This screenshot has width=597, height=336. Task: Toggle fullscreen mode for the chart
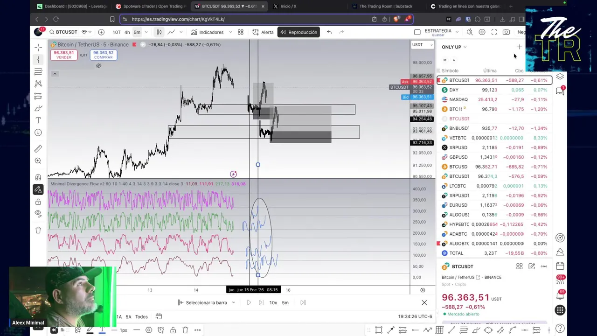(x=494, y=32)
